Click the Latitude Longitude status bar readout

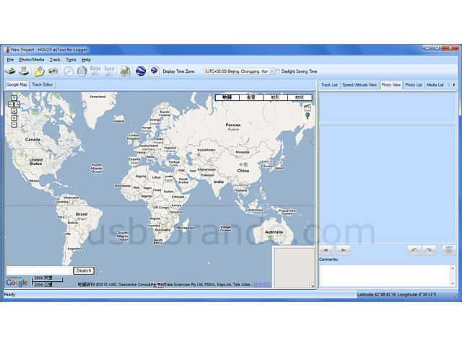[397, 295]
